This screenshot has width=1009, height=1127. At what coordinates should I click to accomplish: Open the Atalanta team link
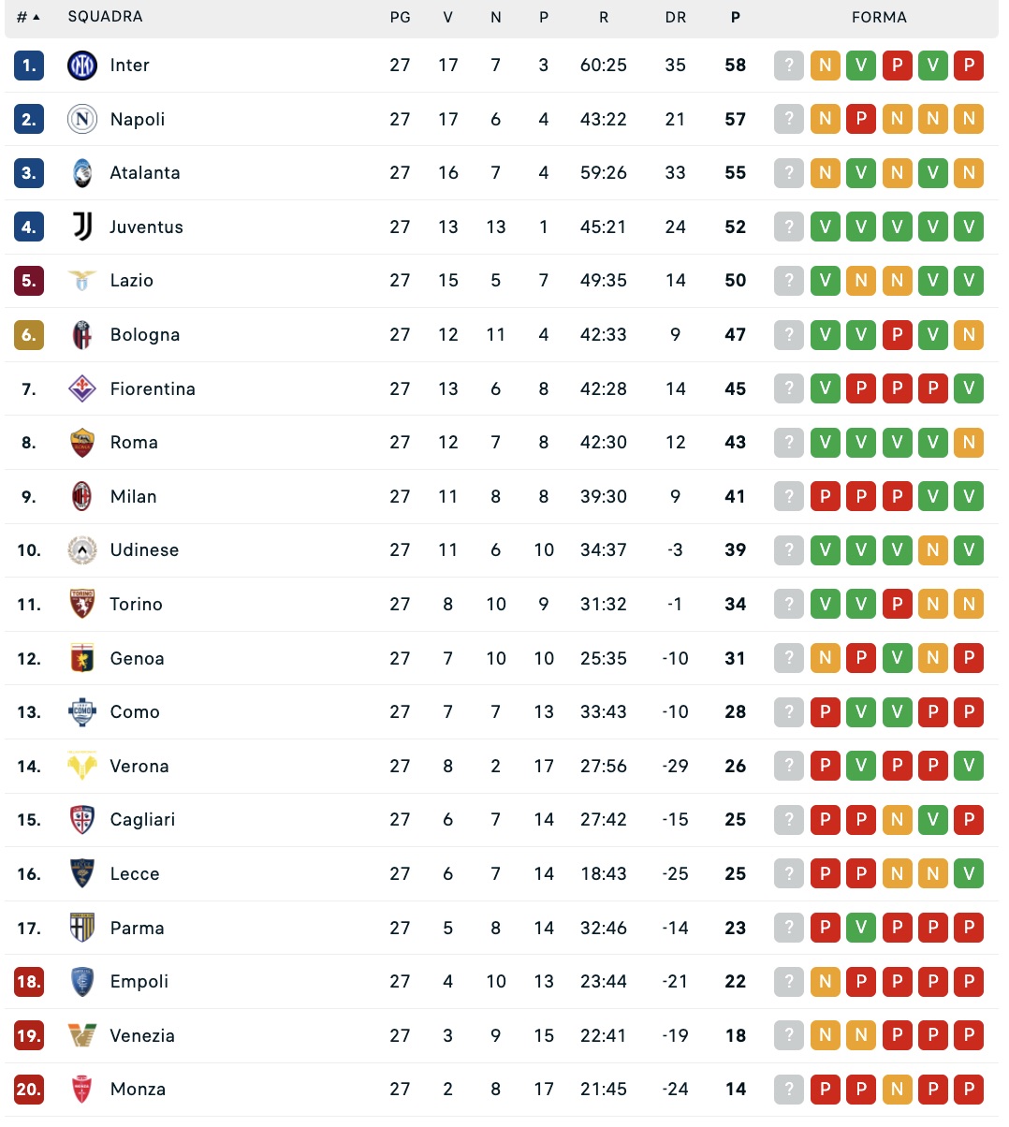click(x=145, y=173)
